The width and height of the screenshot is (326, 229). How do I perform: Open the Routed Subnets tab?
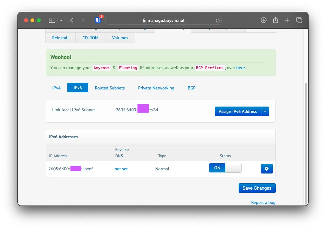[x=110, y=88]
